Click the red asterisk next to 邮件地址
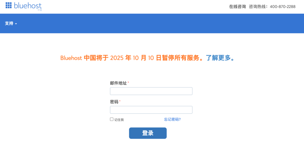This screenshot has width=304, height=149. point(128,82)
